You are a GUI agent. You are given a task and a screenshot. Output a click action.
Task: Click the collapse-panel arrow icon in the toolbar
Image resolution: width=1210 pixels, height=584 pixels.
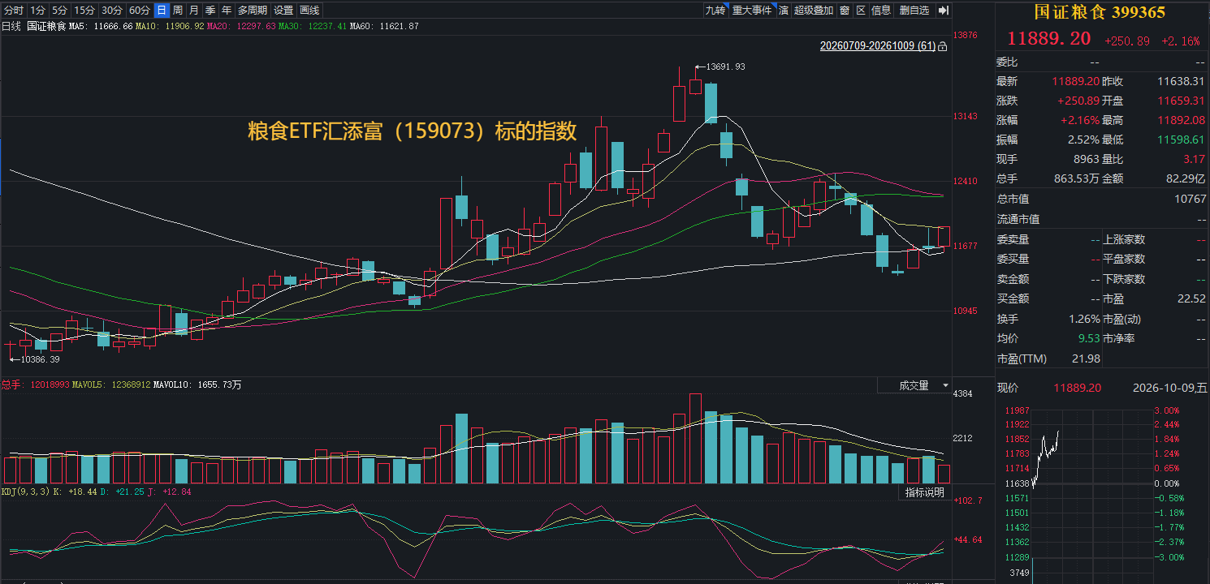tap(943, 11)
